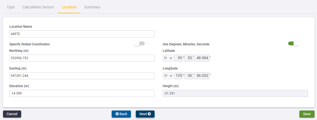
Task: Enable Specify Global Coordinates switch
Action: (140, 43)
